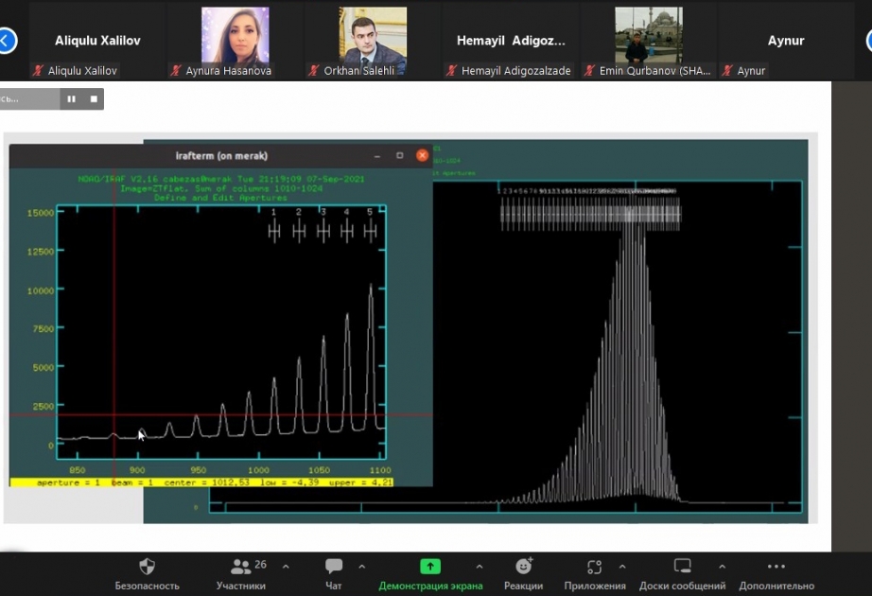This screenshot has width=872, height=596.
Task: Click the irafterm (on merak) title bar
Action: (x=221, y=156)
